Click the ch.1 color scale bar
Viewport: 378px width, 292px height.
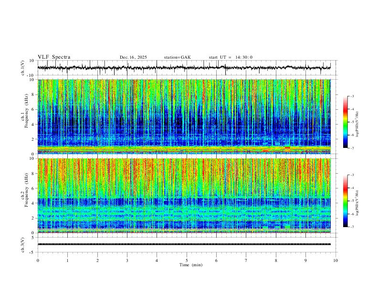click(x=346, y=122)
